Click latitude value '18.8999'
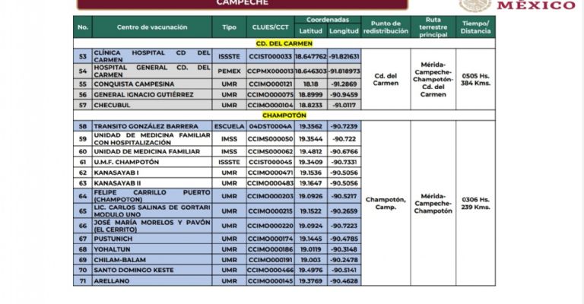The width and height of the screenshot is (584, 304). 310,94
